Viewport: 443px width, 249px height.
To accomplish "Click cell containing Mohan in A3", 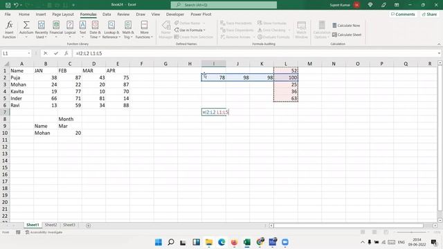I will tap(21, 84).
